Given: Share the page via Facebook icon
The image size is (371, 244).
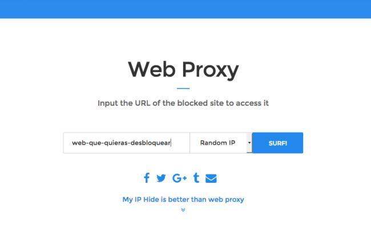Looking at the screenshot, I should tap(147, 178).
